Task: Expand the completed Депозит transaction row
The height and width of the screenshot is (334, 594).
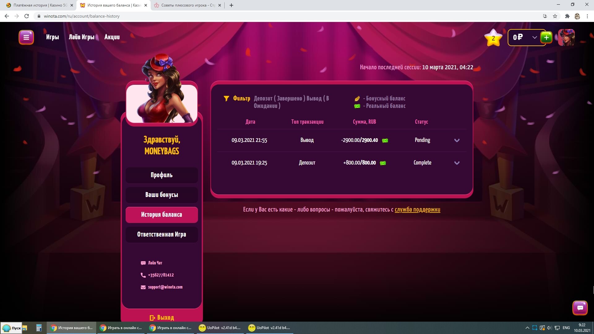Action: pyautogui.click(x=457, y=163)
